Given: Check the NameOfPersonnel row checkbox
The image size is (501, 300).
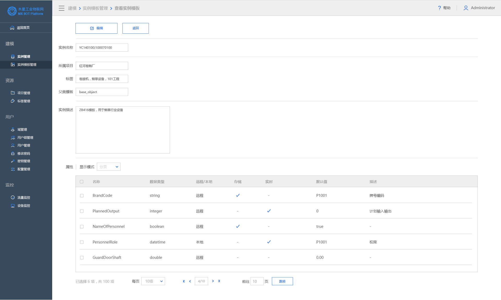Looking at the screenshot, I should coord(82,226).
